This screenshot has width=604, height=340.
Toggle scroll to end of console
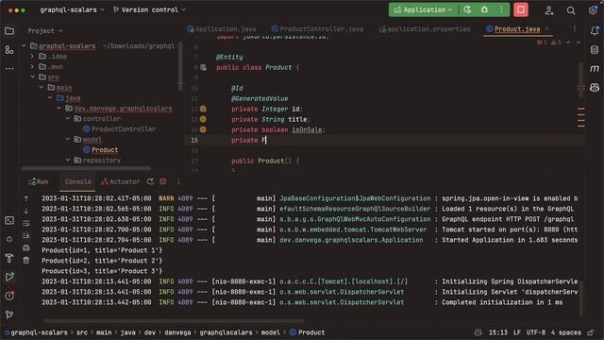tap(26, 235)
